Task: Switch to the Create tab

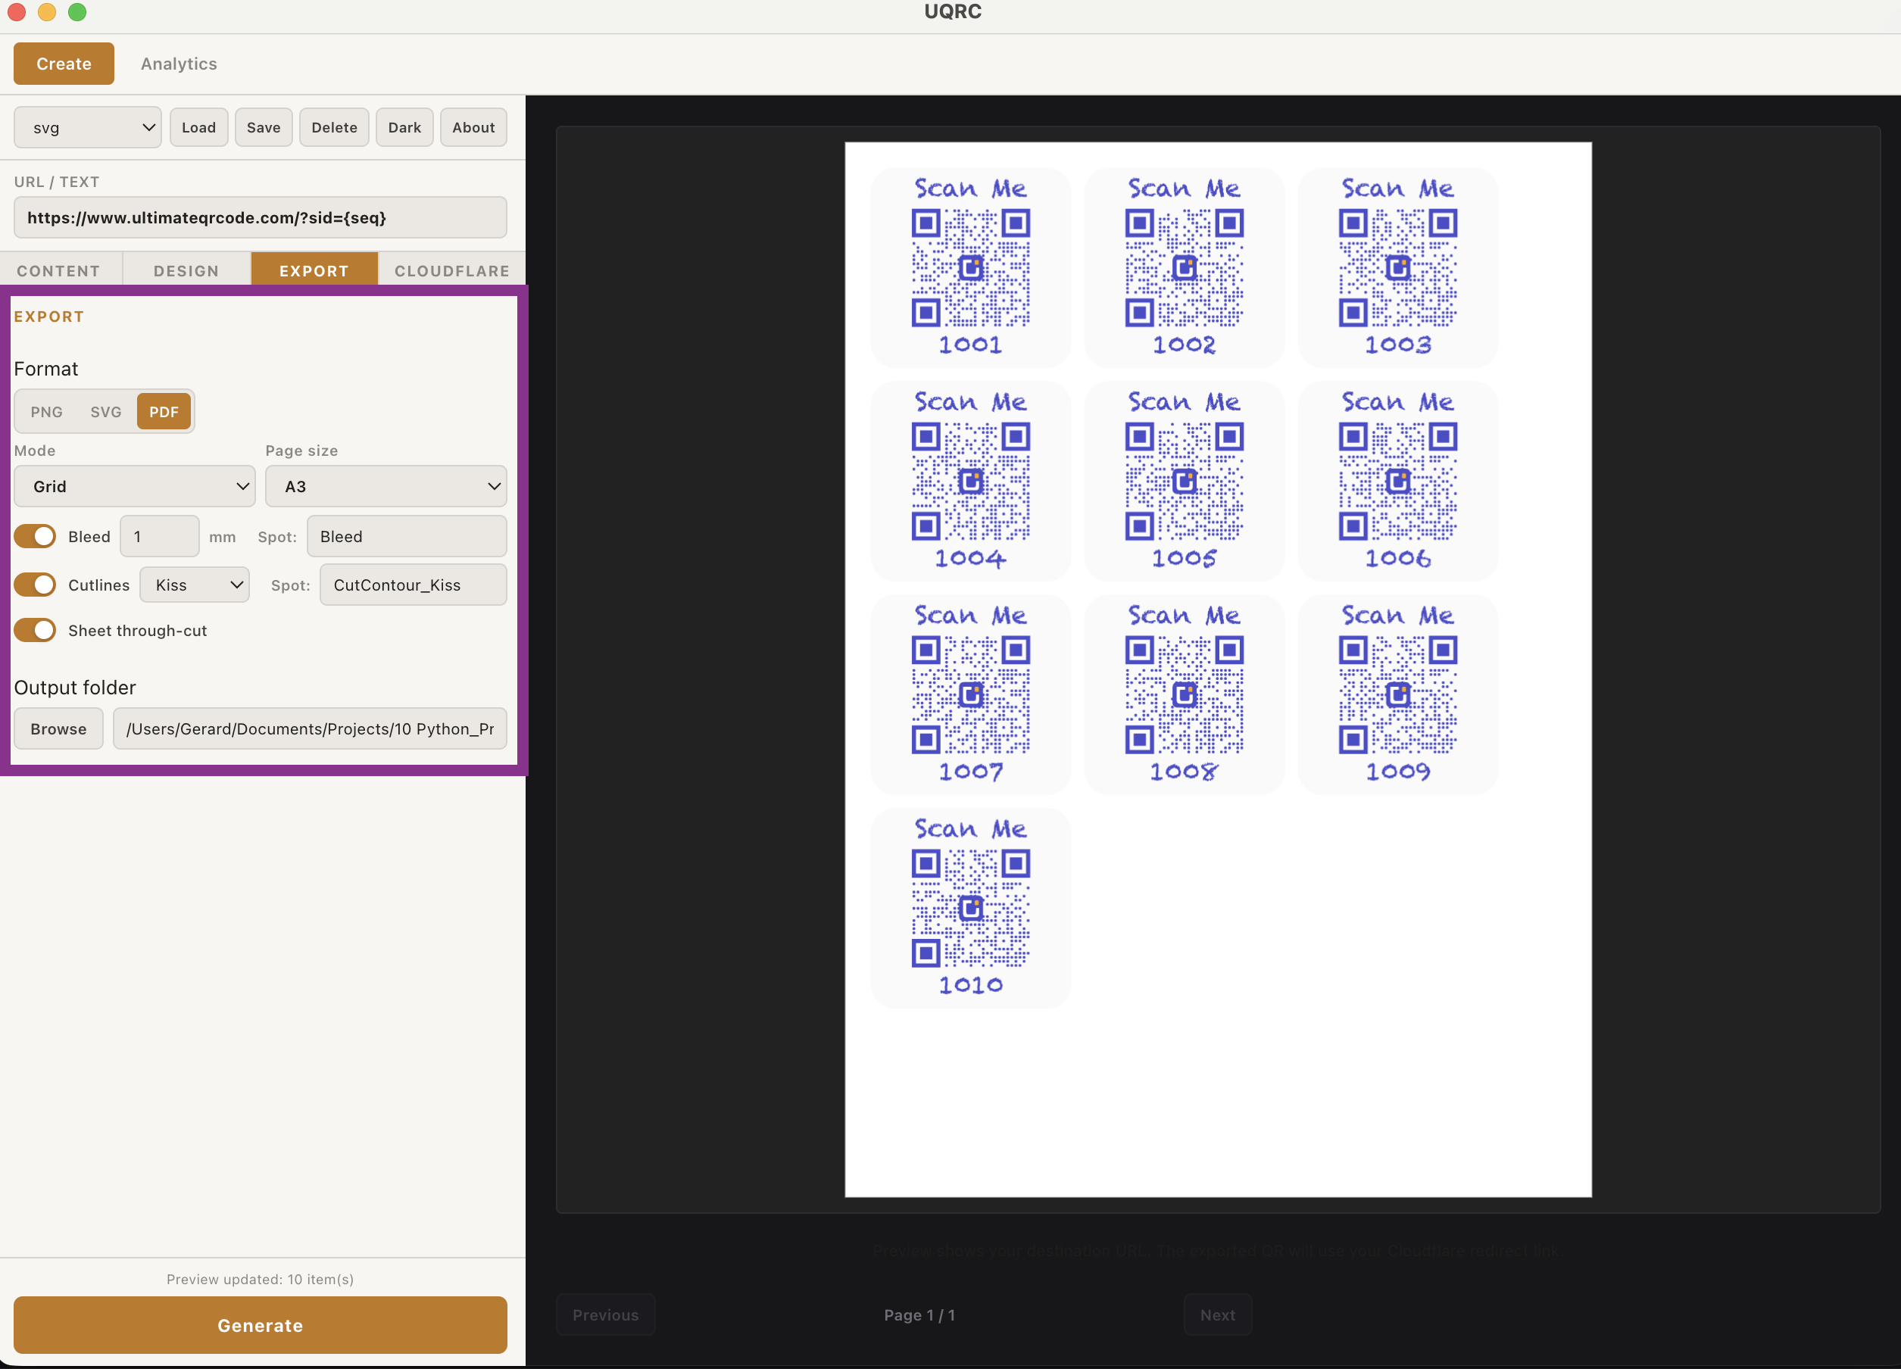Action: (64, 64)
